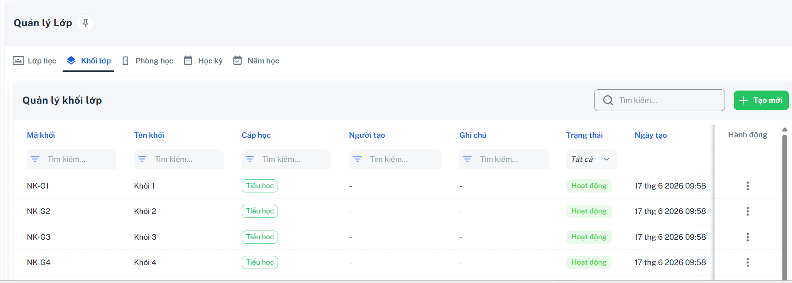Screen dimensions: 792x283
Task: Expand the Tất cả status dropdown
Action: [591, 159]
